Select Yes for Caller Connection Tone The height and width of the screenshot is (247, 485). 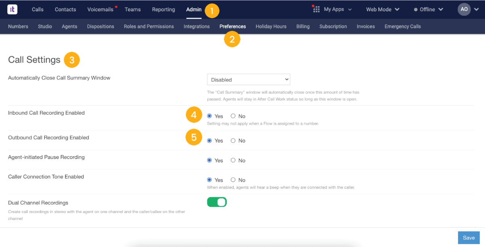[x=209, y=180]
